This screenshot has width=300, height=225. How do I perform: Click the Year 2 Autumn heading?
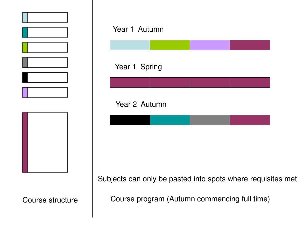coord(141,104)
